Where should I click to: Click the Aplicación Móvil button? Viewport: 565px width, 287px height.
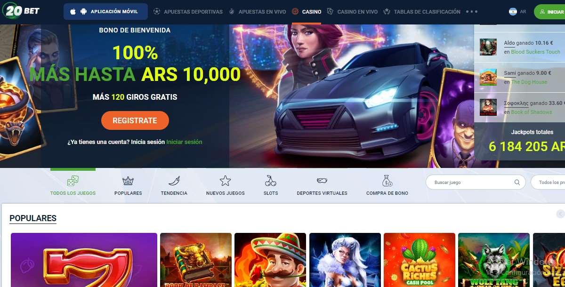(x=105, y=12)
